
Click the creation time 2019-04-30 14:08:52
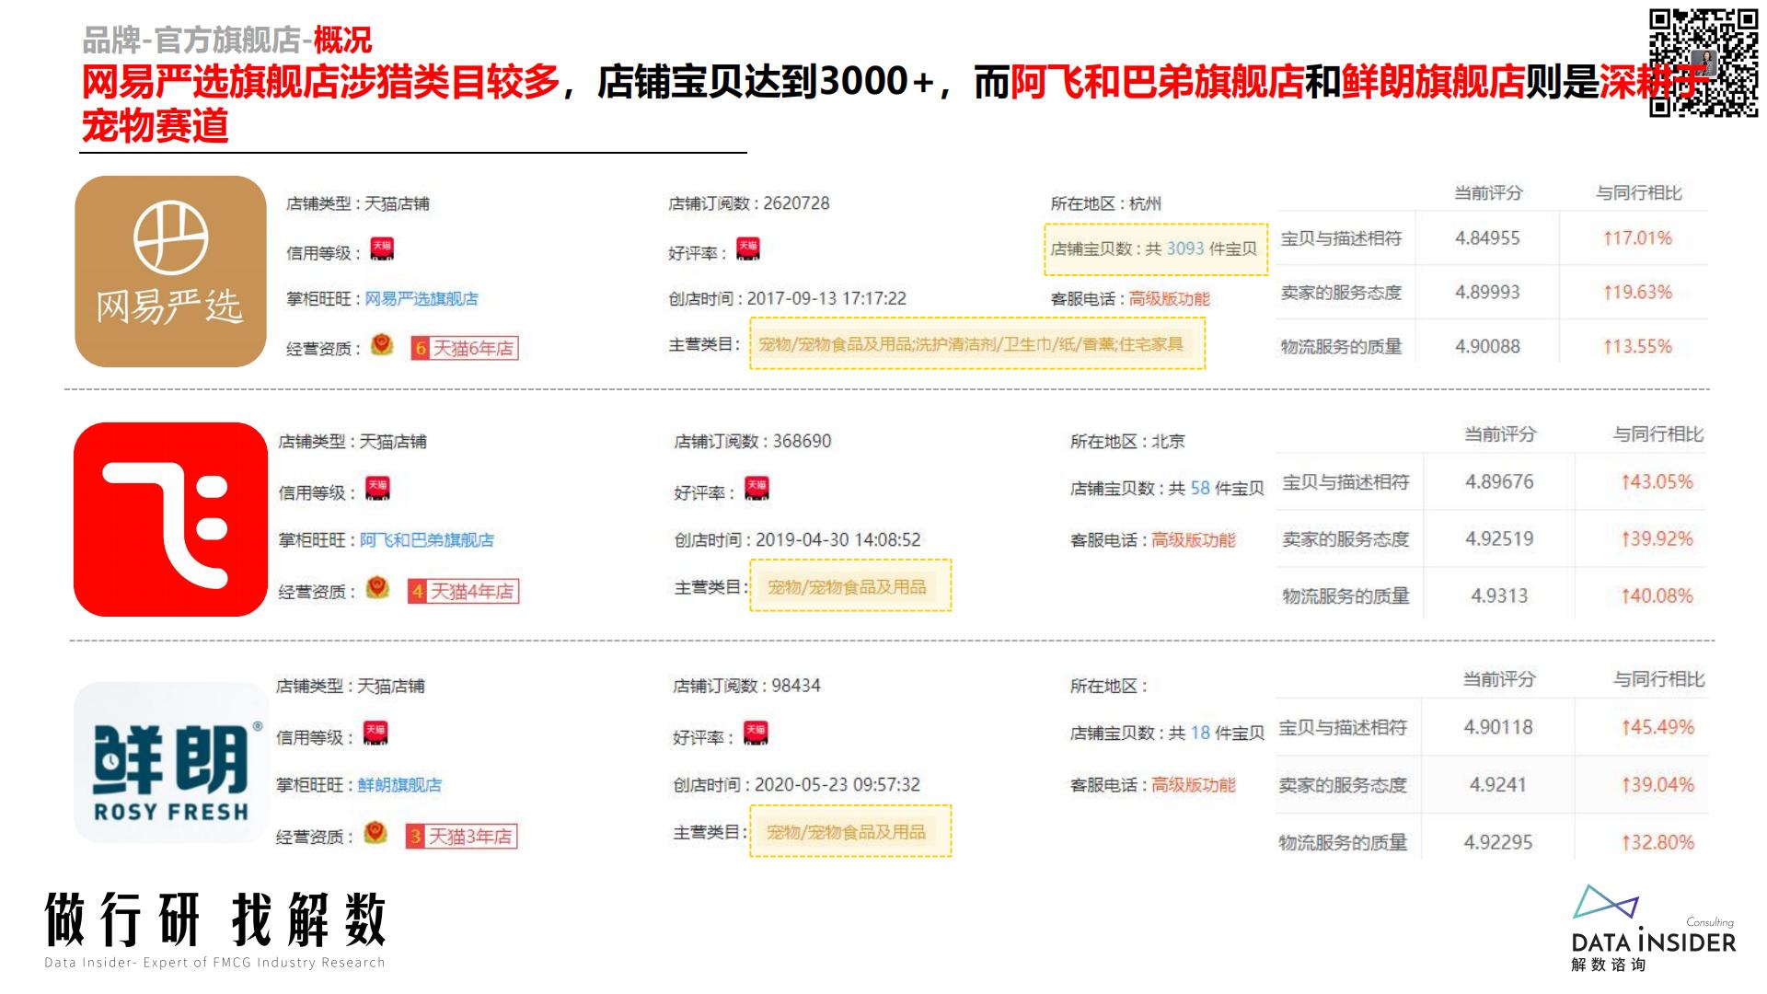pos(838,539)
